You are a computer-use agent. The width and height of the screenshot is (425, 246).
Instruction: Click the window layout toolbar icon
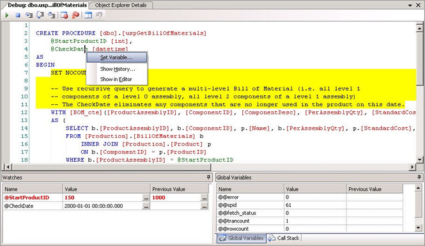click(88, 15)
